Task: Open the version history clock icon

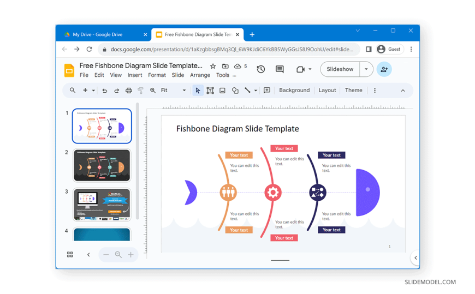Action: [261, 69]
